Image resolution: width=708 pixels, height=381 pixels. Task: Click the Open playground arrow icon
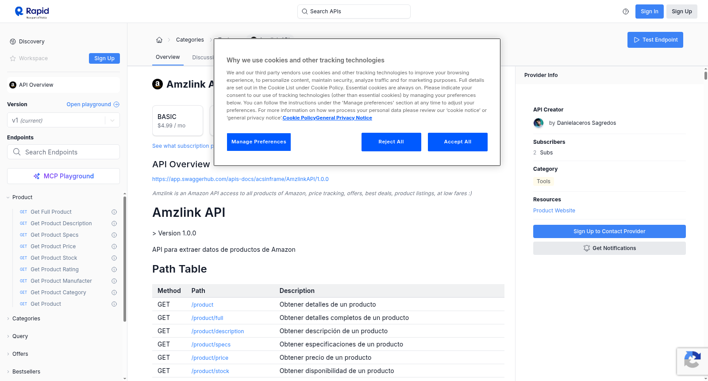click(x=116, y=104)
